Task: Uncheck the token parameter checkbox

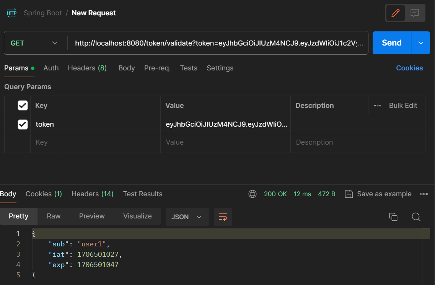Action: point(23,124)
